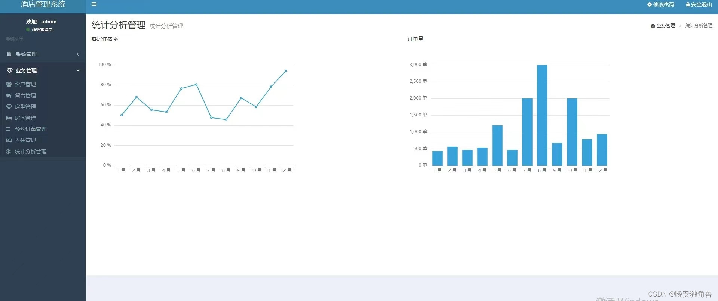Click the gear icon next to 修改密码
718x301 pixels.
click(x=650, y=4)
